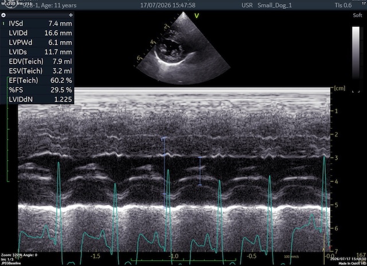Click the Made In OsiriX overlay text
The height and width of the screenshot is (266, 367).
(x=352, y=264)
